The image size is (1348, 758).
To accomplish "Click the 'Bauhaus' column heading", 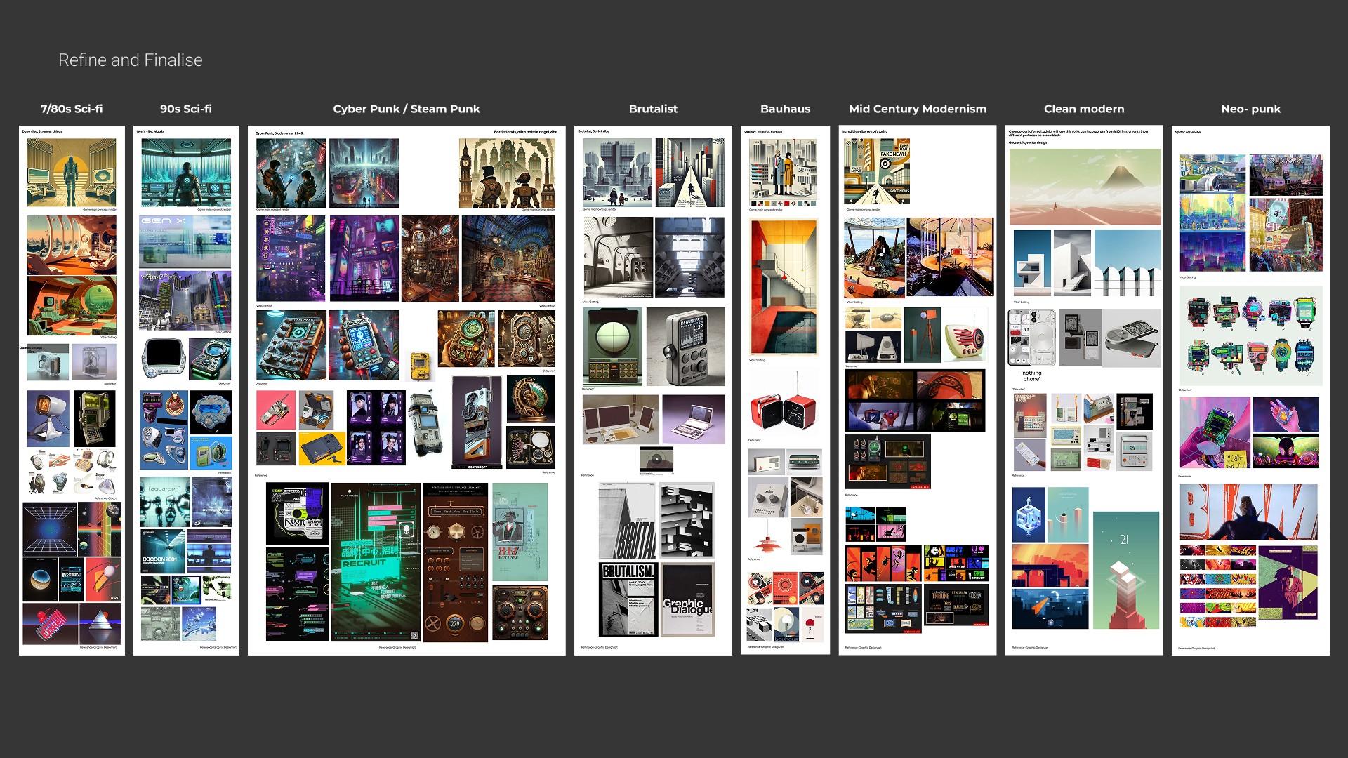I will tap(785, 109).
